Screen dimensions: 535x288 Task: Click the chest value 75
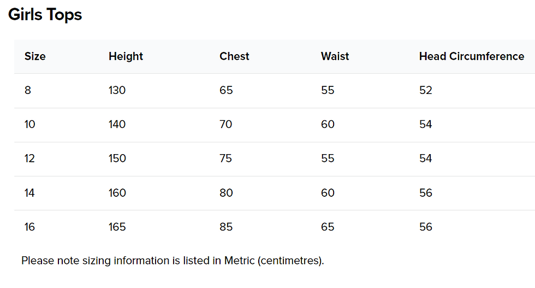point(226,158)
